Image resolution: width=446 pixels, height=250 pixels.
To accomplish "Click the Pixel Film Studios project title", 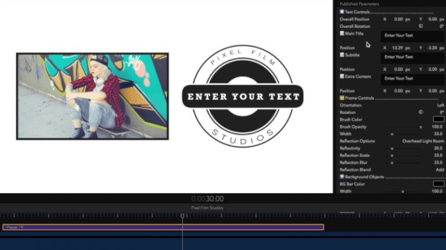I will point(207,208).
